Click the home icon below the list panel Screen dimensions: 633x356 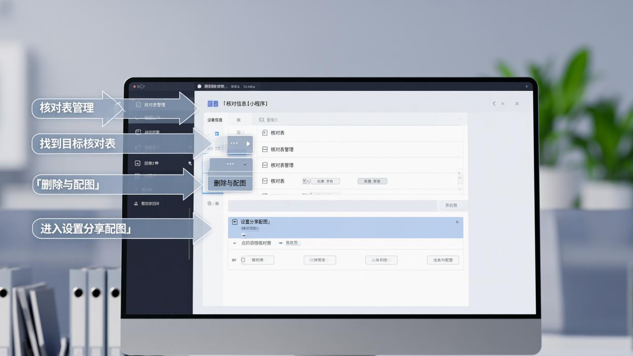click(x=210, y=203)
